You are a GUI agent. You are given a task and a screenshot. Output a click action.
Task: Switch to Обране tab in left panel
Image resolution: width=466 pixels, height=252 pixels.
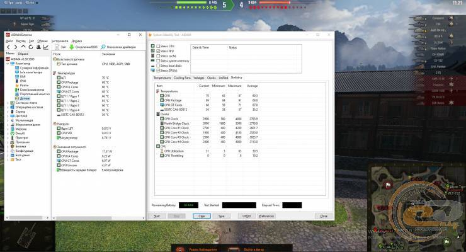(23, 54)
